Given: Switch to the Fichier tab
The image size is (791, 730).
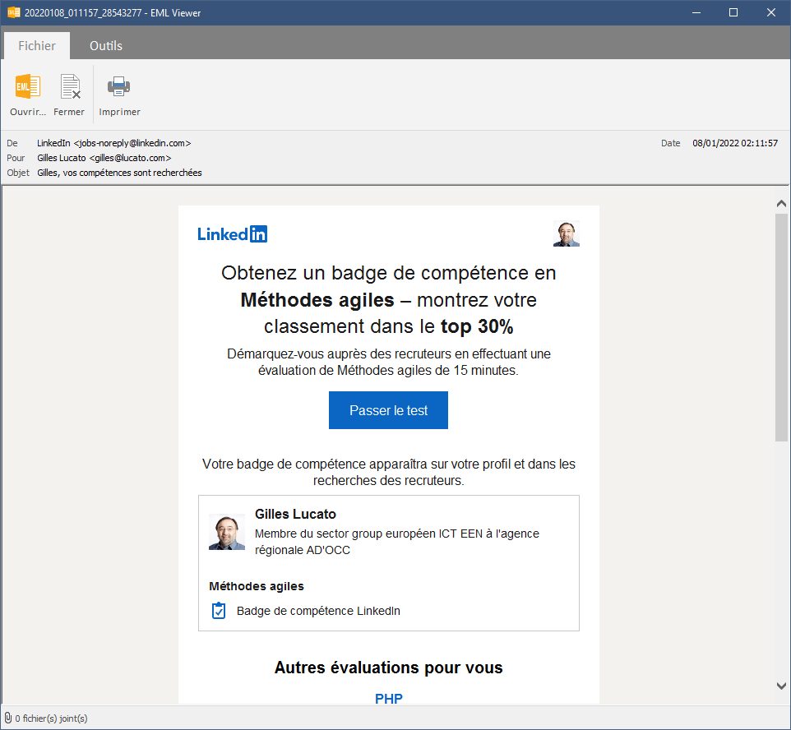Looking at the screenshot, I should pos(37,46).
